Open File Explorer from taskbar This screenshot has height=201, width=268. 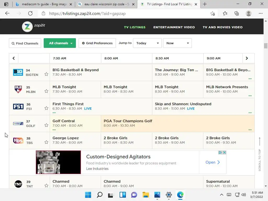tap(146, 195)
